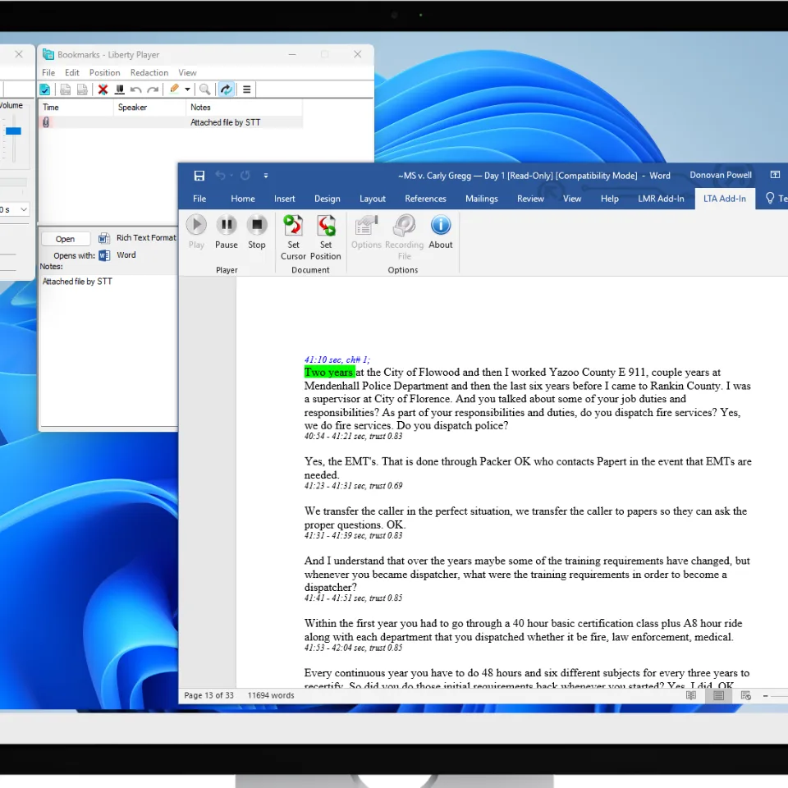This screenshot has width=788, height=788.
Task: Select the 'Attached file by STT' bookmark row
Action: [x=171, y=122]
